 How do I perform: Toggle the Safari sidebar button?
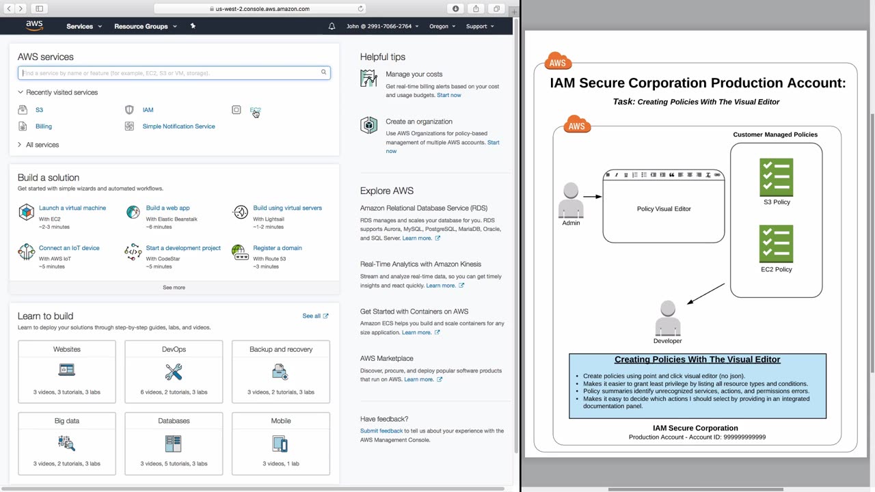coord(39,9)
